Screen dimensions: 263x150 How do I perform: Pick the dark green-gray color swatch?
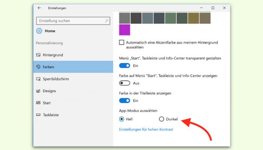[182, 18]
